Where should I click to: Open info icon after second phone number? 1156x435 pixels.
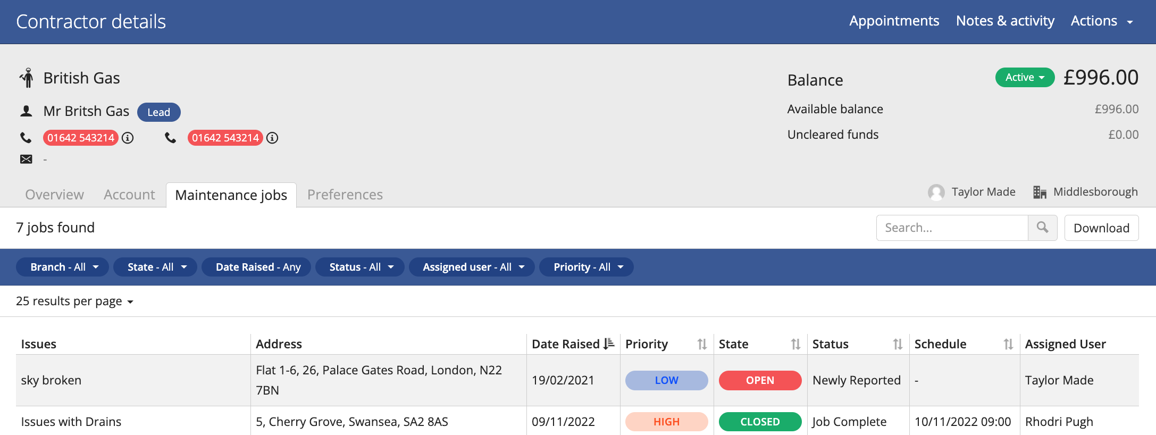pos(272,138)
